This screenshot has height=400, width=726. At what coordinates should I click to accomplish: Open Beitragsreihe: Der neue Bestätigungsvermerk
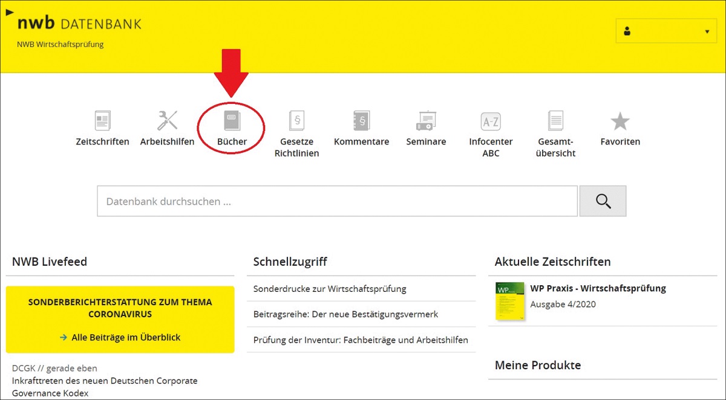tap(345, 314)
